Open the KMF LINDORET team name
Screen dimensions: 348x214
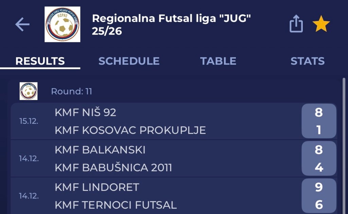click(97, 187)
